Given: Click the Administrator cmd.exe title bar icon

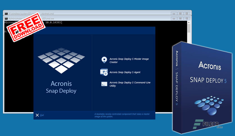Looking at the screenshot, I should point(6,19).
